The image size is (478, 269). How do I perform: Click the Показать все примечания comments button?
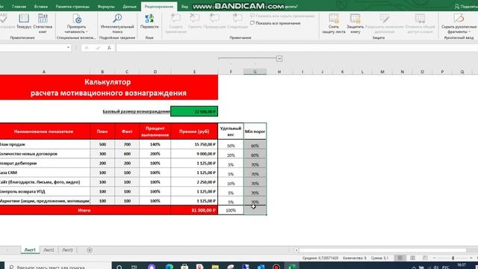tap(276, 23)
